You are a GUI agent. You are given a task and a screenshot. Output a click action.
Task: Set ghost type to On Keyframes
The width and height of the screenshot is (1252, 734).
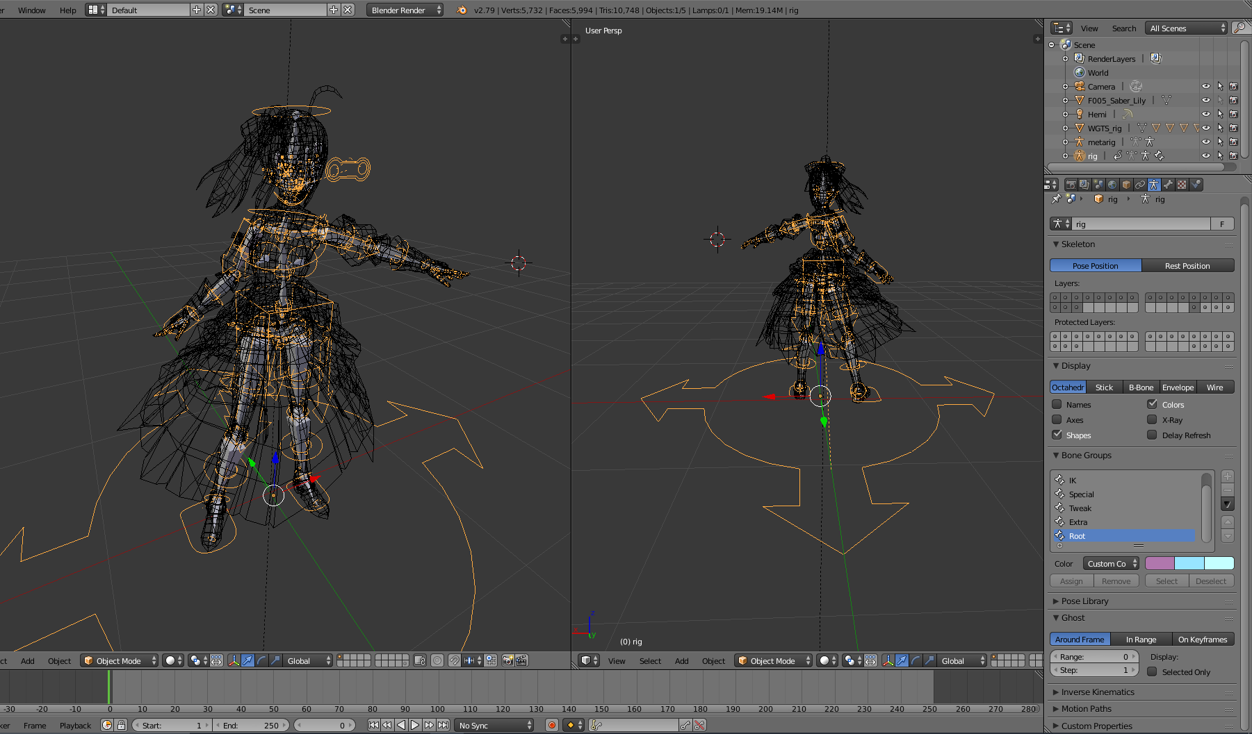click(x=1203, y=640)
